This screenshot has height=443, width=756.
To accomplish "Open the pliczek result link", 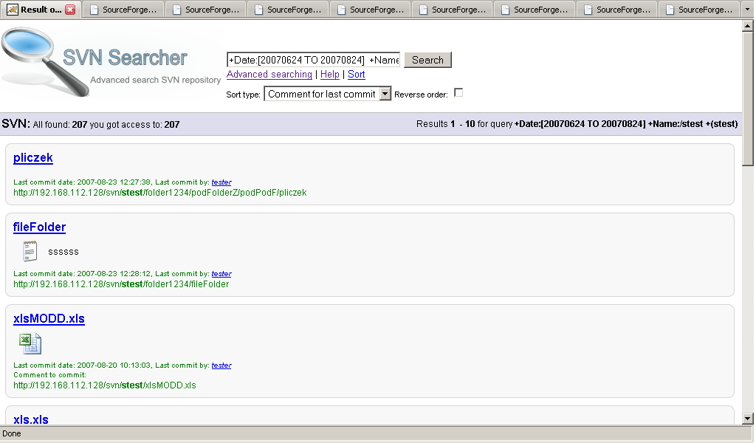I will coord(33,158).
